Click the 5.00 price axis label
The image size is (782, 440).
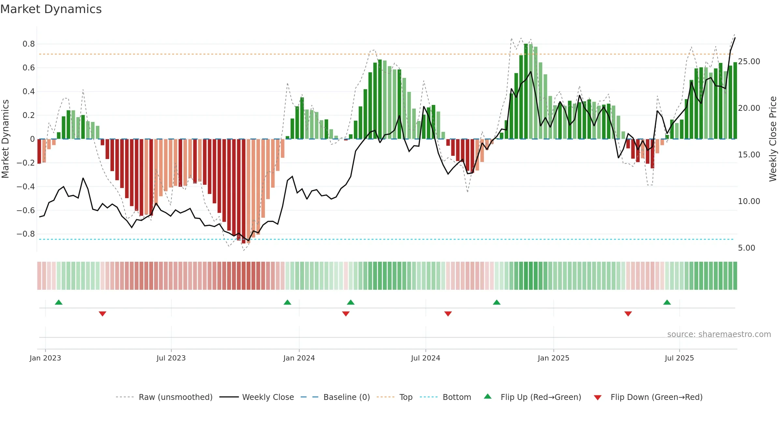746,248
